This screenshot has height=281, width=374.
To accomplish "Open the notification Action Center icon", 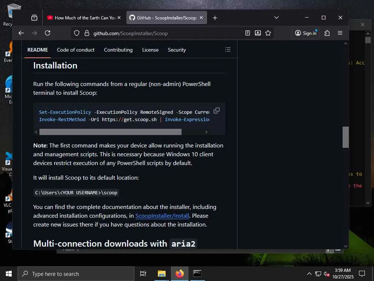I will tap(362, 274).
